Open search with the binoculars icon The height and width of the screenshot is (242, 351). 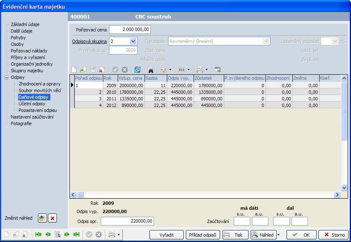pos(151,70)
